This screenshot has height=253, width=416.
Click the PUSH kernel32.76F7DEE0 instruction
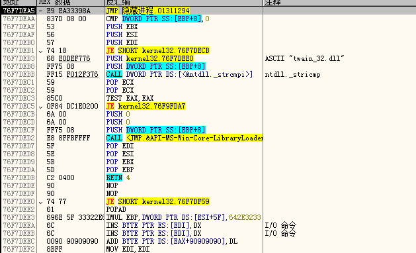click(149, 58)
